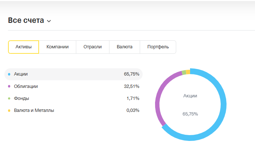Click the Все счета heading text
The image size is (255, 162).
[26, 21]
